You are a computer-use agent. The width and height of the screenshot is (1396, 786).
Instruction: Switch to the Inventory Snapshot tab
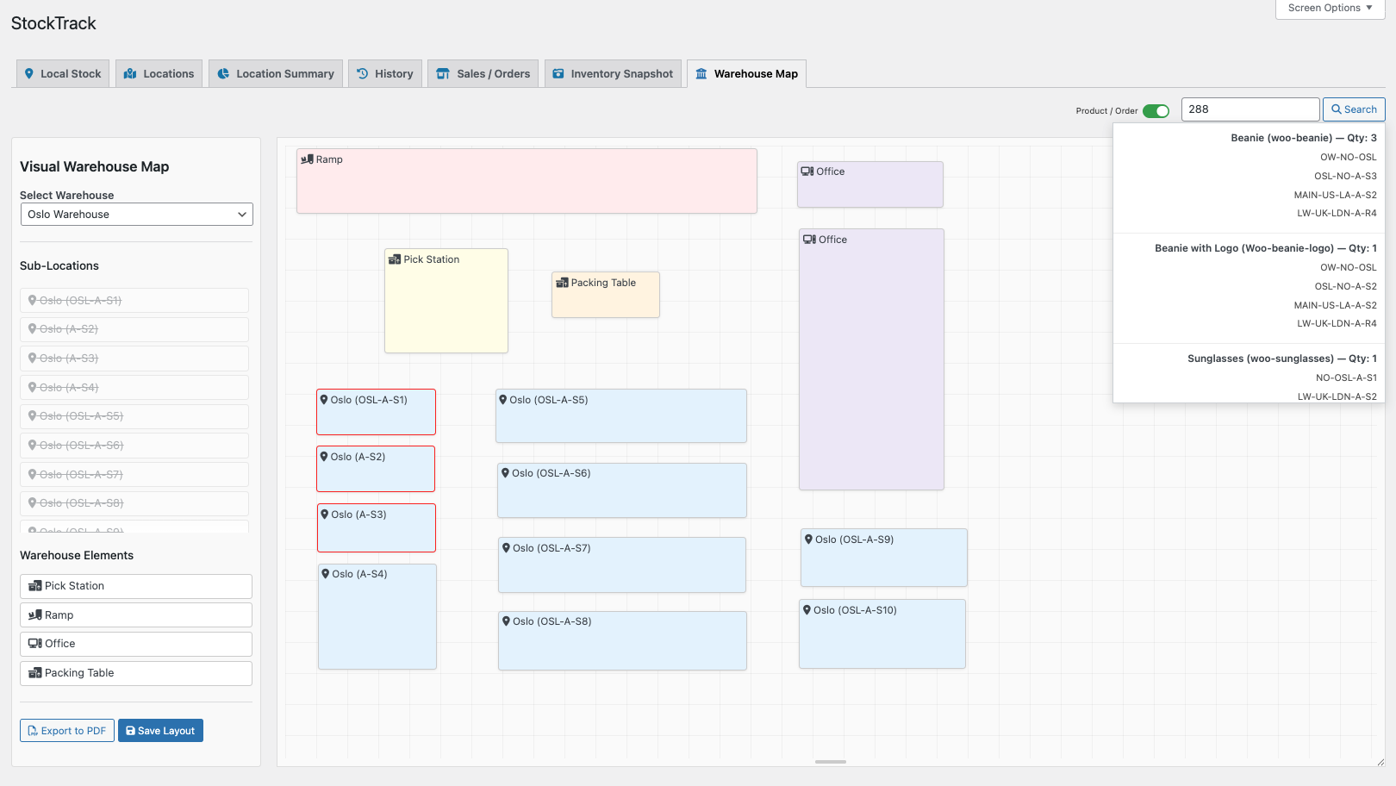(613, 74)
